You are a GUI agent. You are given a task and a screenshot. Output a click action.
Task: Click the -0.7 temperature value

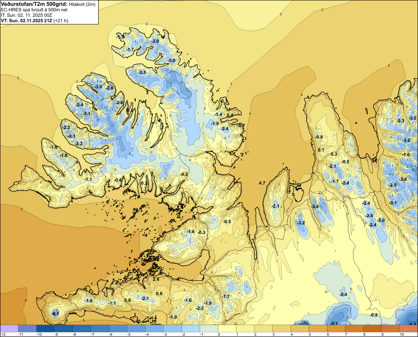[241, 126]
